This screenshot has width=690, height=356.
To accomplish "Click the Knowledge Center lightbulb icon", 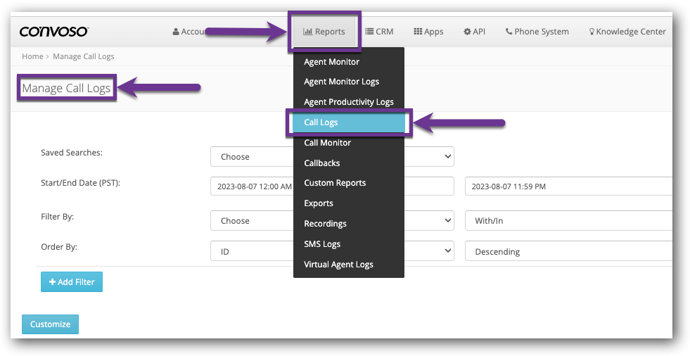I will click(592, 32).
